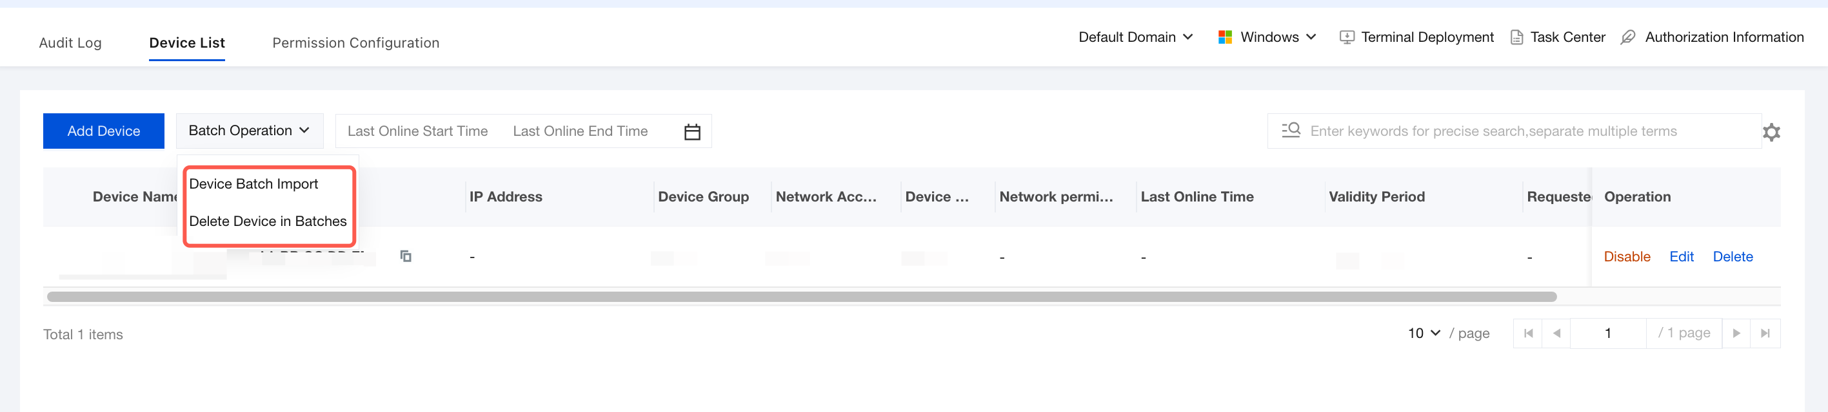The height and width of the screenshot is (412, 1828).
Task: Go to next page arrow
Action: coord(1736,333)
